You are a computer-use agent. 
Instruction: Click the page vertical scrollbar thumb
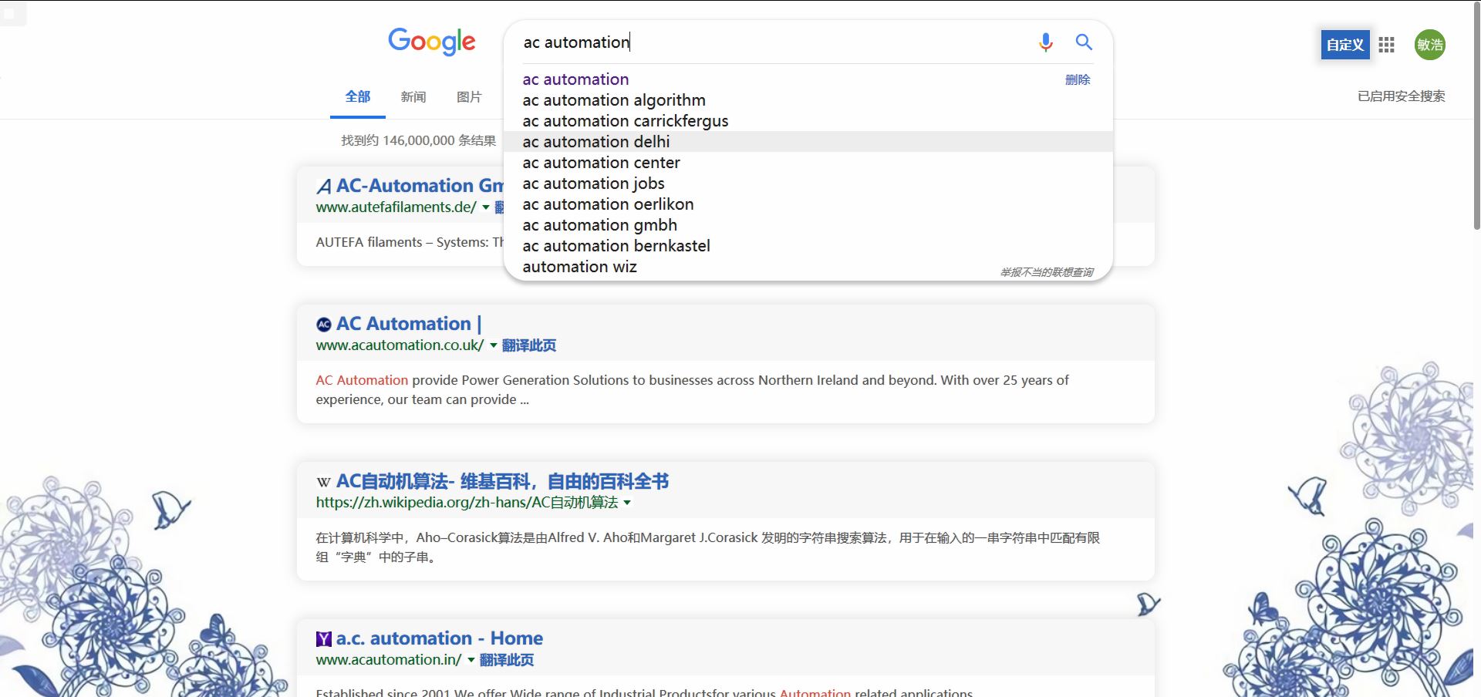tap(1476, 116)
